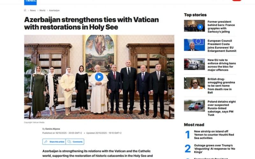The width and height of the screenshot is (255, 159).
Task: Play the main article video
Action: 99,77
